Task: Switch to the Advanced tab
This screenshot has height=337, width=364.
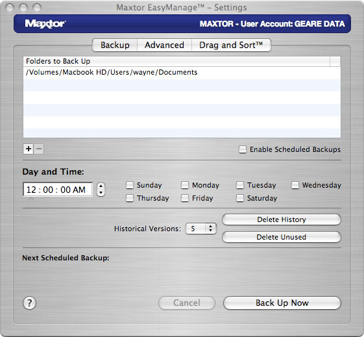Action: point(164,45)
